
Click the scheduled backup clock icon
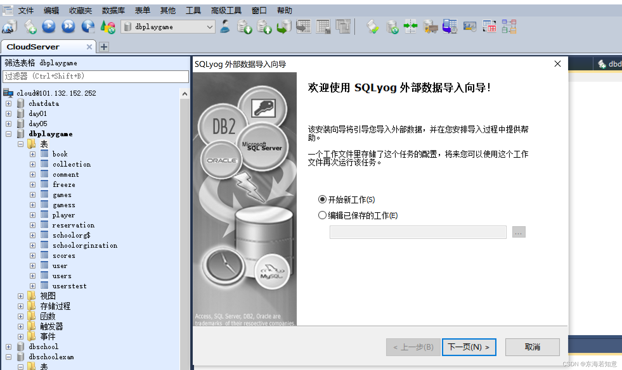click(450, 27)
